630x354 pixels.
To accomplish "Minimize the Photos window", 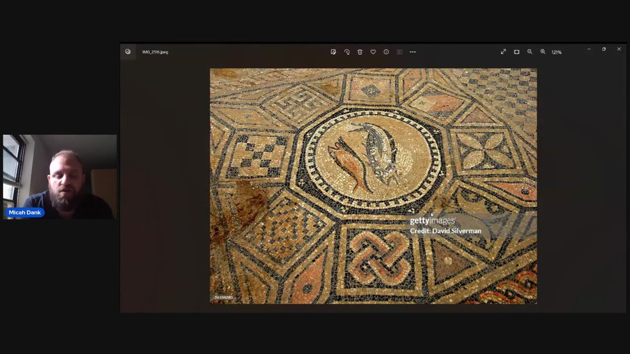I will 589,49.
